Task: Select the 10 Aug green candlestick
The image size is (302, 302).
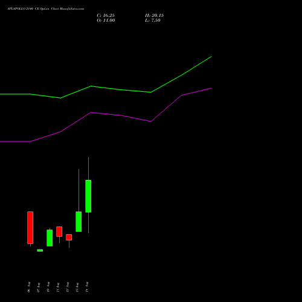Action: click(50, 238)
